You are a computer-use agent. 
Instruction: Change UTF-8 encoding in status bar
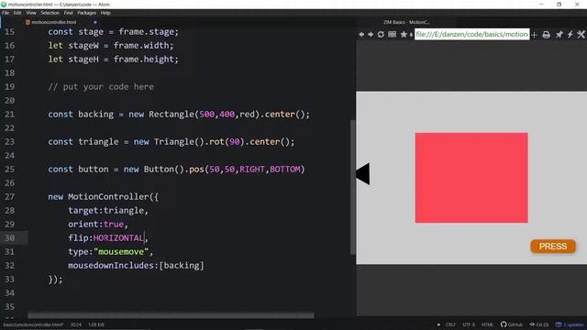pyautogui.click(x=469, y=324)
